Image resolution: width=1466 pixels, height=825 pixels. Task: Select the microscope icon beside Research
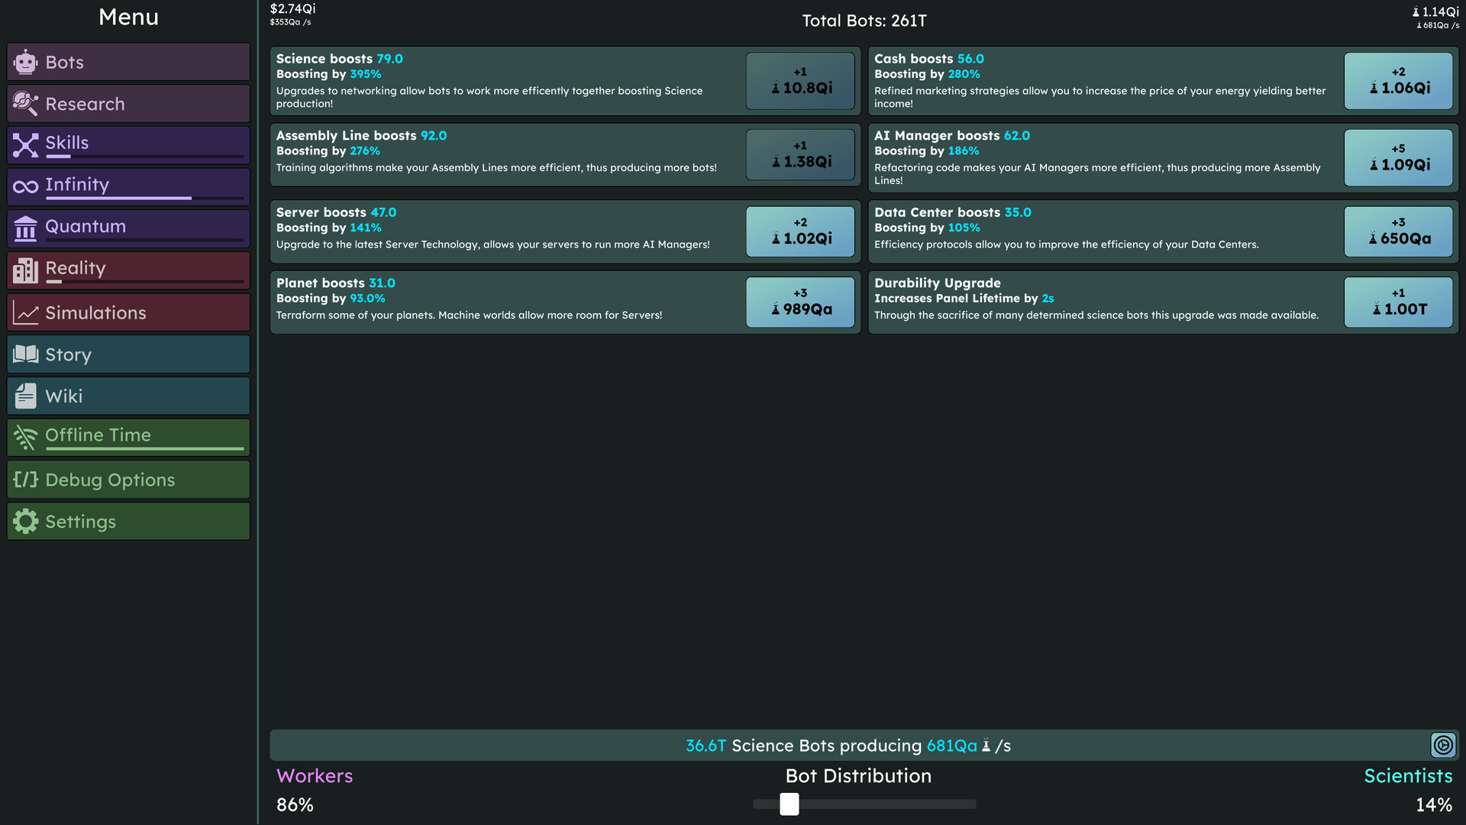[25, 103]
